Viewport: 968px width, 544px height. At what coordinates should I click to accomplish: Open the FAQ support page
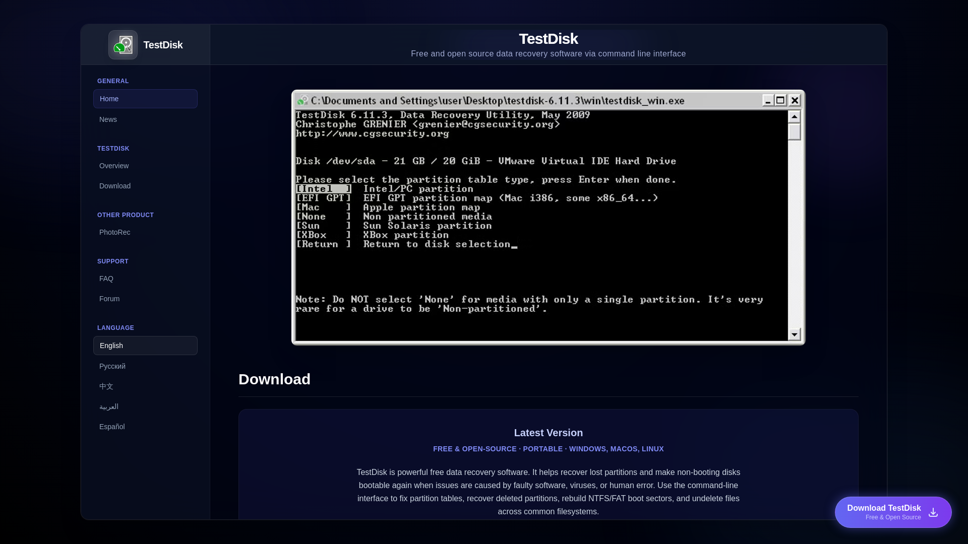pyautogui.click(x=145, y=279)
